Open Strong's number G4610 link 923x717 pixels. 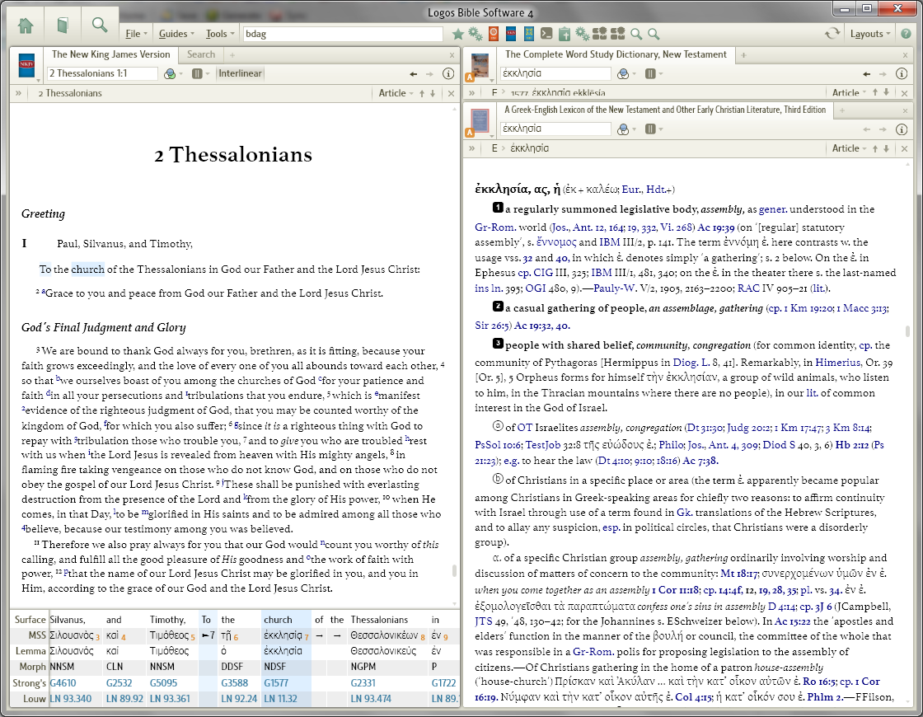[x=63, y=683]
